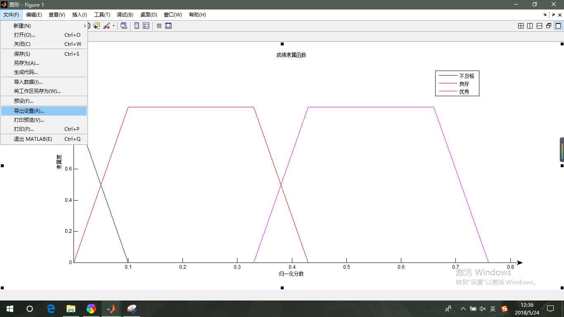This screenshot has height=317, width=564.
Task: Choose 关闭(C) from the File menu
Action: point(44,44)
